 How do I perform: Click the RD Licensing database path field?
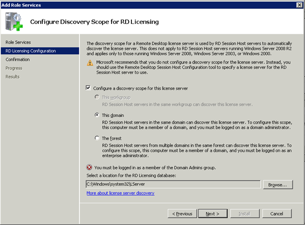173,184
